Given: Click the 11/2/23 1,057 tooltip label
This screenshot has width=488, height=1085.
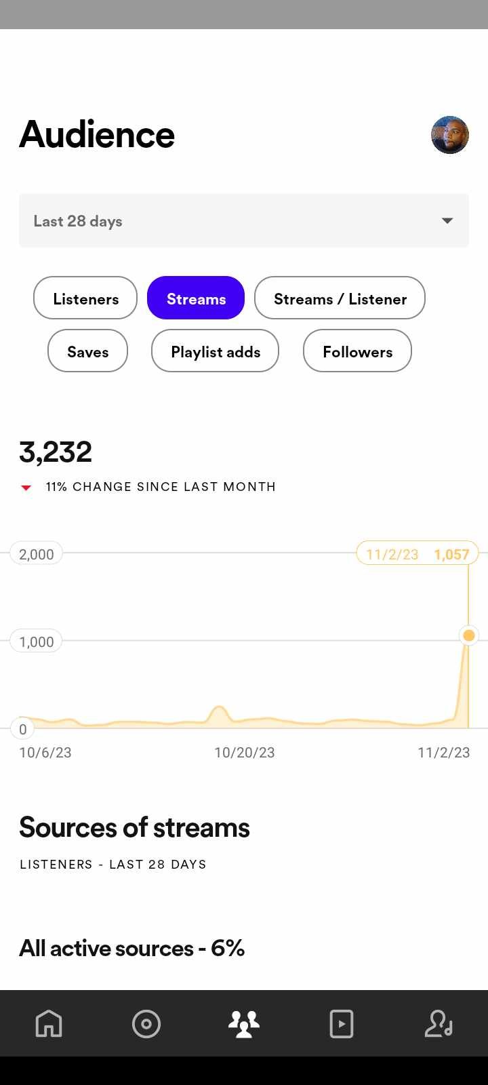Looking at the screenshot, I should [418, 554].
